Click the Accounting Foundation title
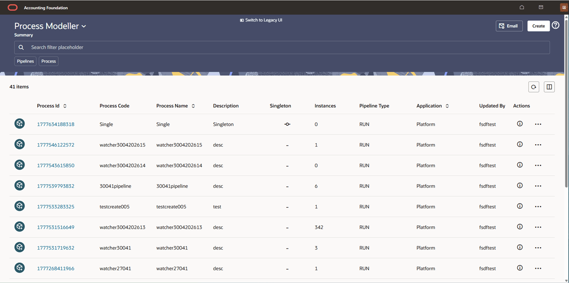The height and width of the screenshot is (283, 569). (46, 8)
